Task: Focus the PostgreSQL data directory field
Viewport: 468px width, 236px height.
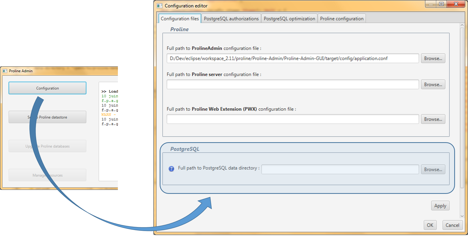Action: [340, 169]
